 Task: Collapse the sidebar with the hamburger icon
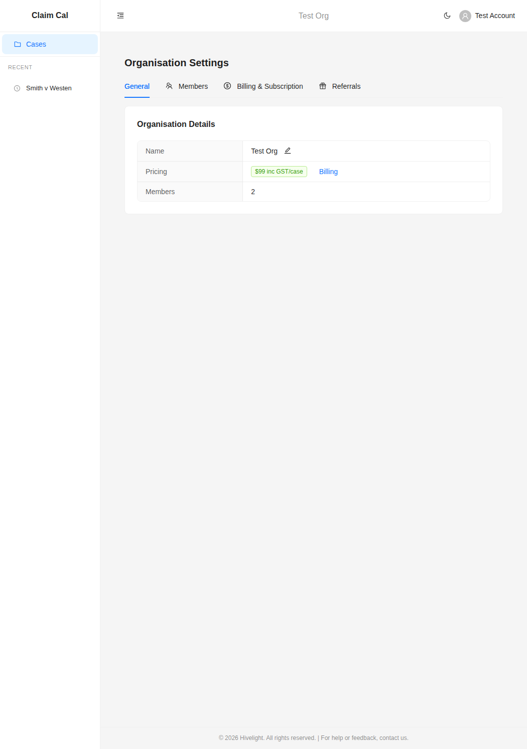pyautogui.click(x=120, y=16)
